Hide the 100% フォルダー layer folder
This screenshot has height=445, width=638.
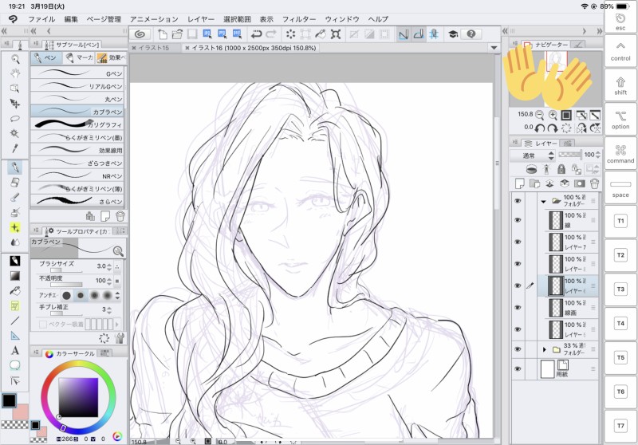[518, 200]
